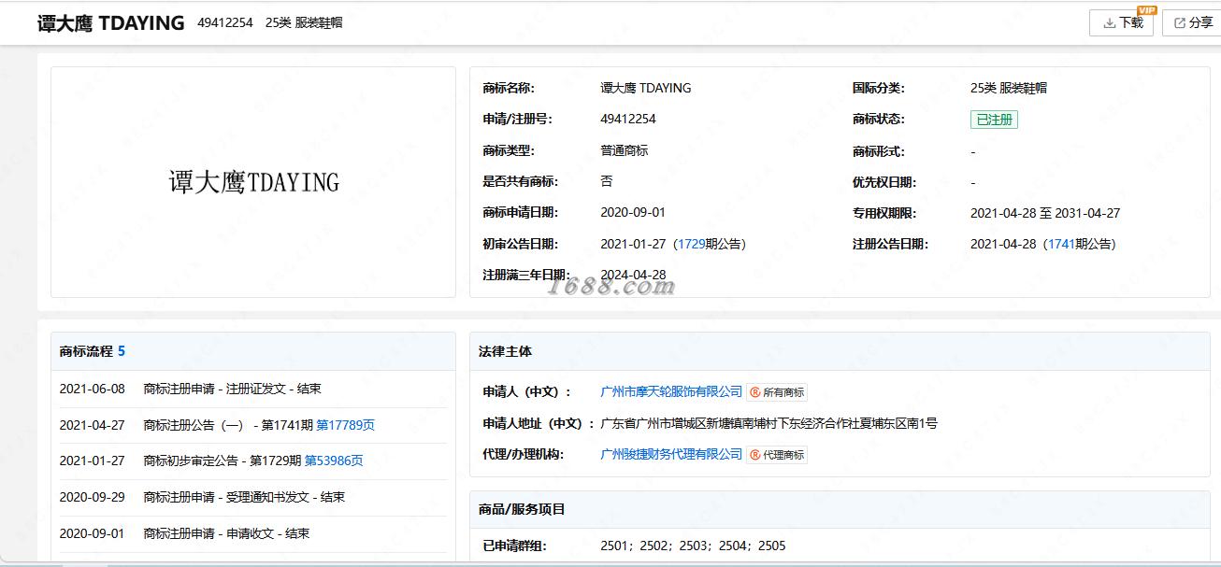Select flow row 申请收文 - 结束

coord(253,533)
